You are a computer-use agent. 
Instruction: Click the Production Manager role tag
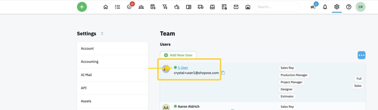click(x=294, y=75)
